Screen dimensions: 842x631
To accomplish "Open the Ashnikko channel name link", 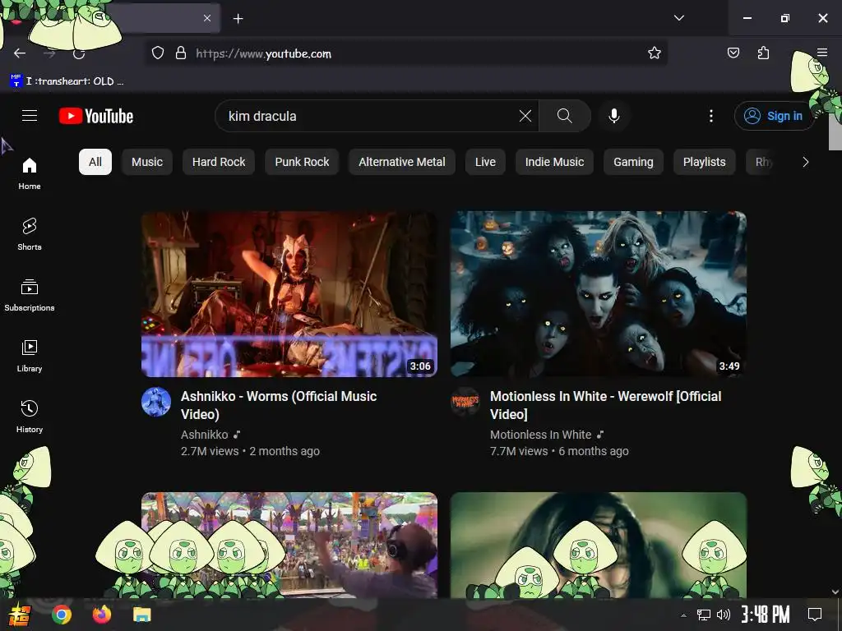I will tap(205, 435).
